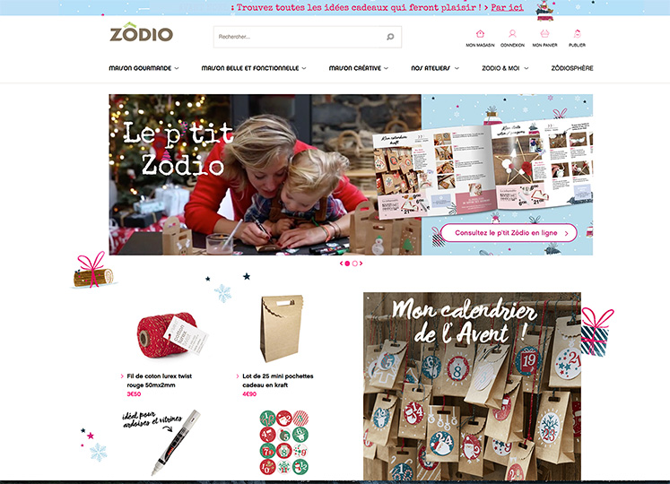Open Lot de 25 mini pochettes link

click(x=278, y=380)
